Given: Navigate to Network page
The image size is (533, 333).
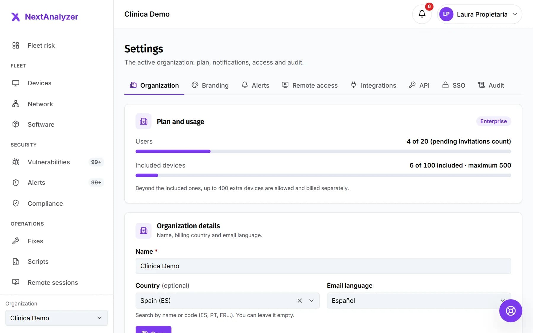Looking at the screenshot, I should (x=57, y=104).
